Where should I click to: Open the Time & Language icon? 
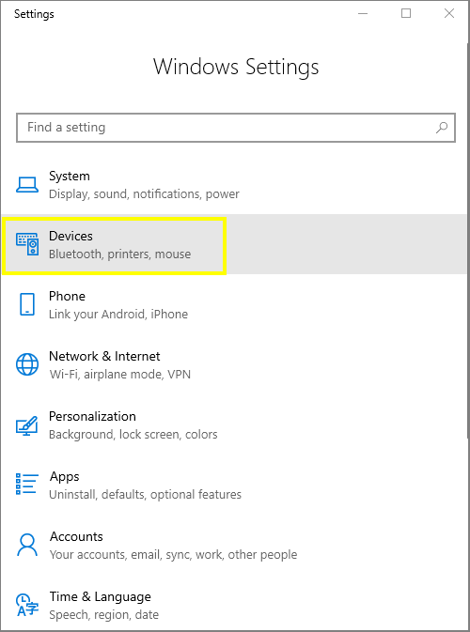pyautogui.click(x=27, y=605)
